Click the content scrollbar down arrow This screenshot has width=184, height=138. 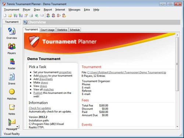pyautogui.click(x=177, y=127)
